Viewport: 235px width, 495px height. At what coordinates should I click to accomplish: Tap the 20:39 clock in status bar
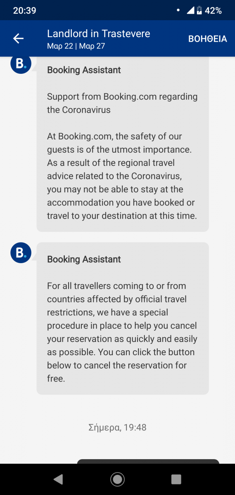click(25, 11)
